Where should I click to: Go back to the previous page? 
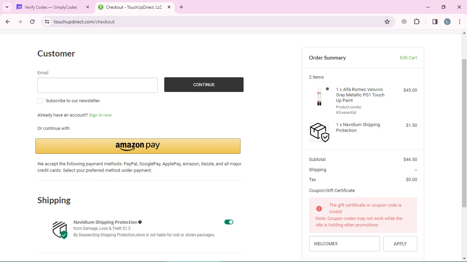[x=8, y=22]
